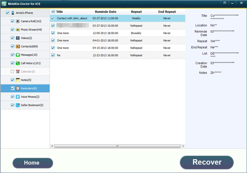
Task: Sort by the Reminde Date column header
Action: (x=103, y=12)
